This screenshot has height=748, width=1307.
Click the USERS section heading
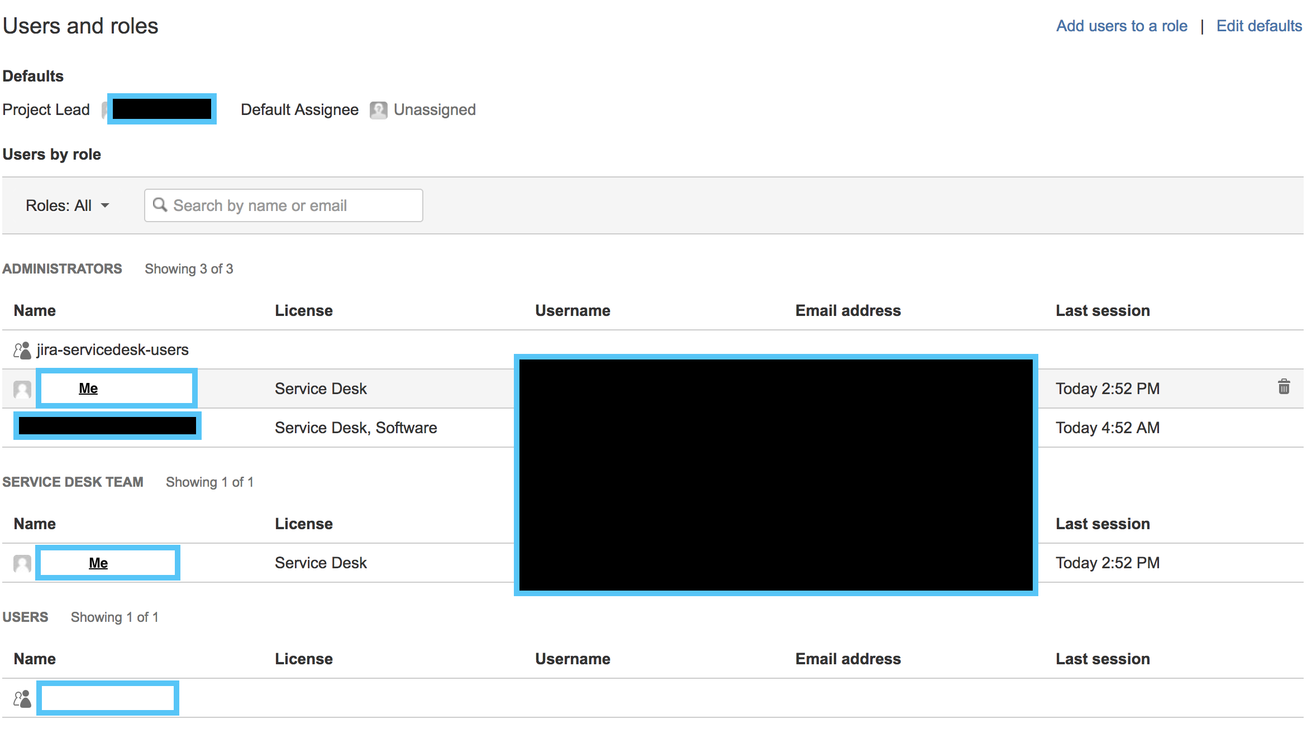[25, 617]
